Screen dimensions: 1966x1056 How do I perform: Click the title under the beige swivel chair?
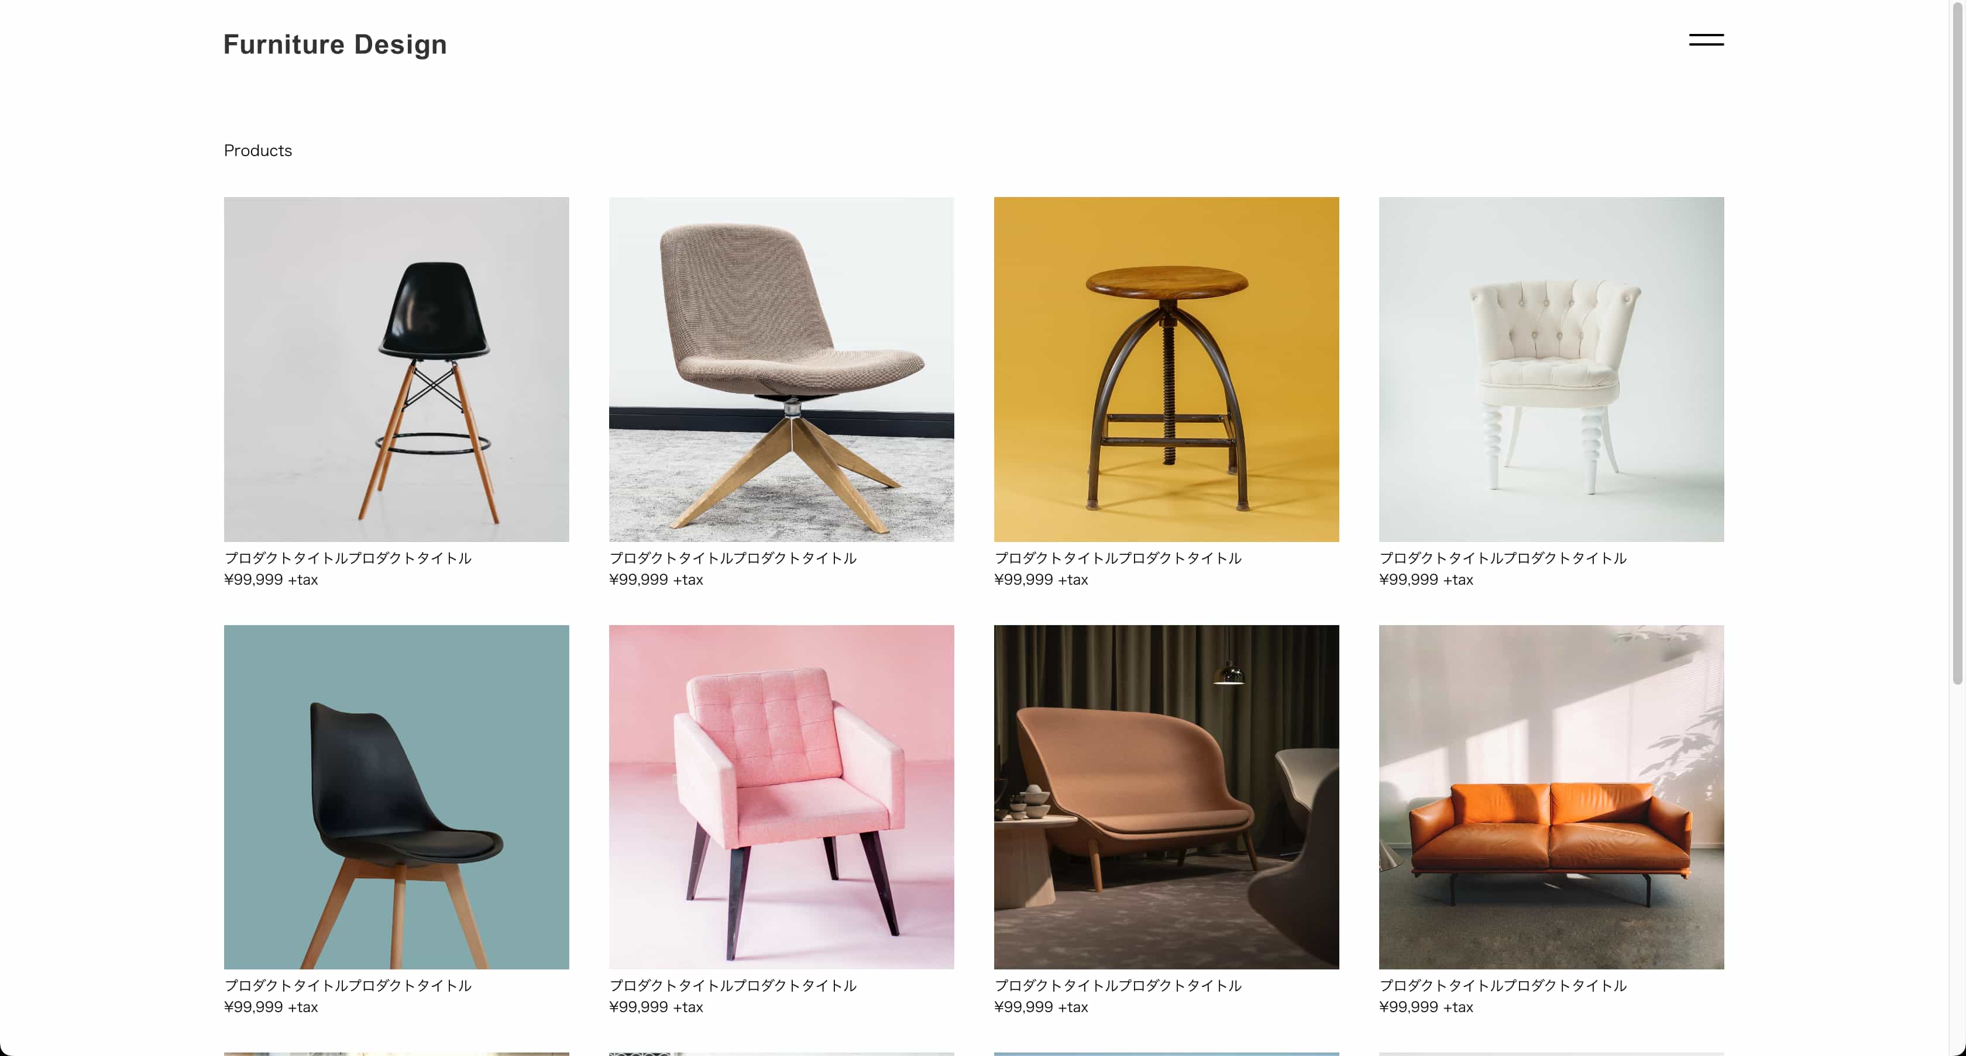733,558
